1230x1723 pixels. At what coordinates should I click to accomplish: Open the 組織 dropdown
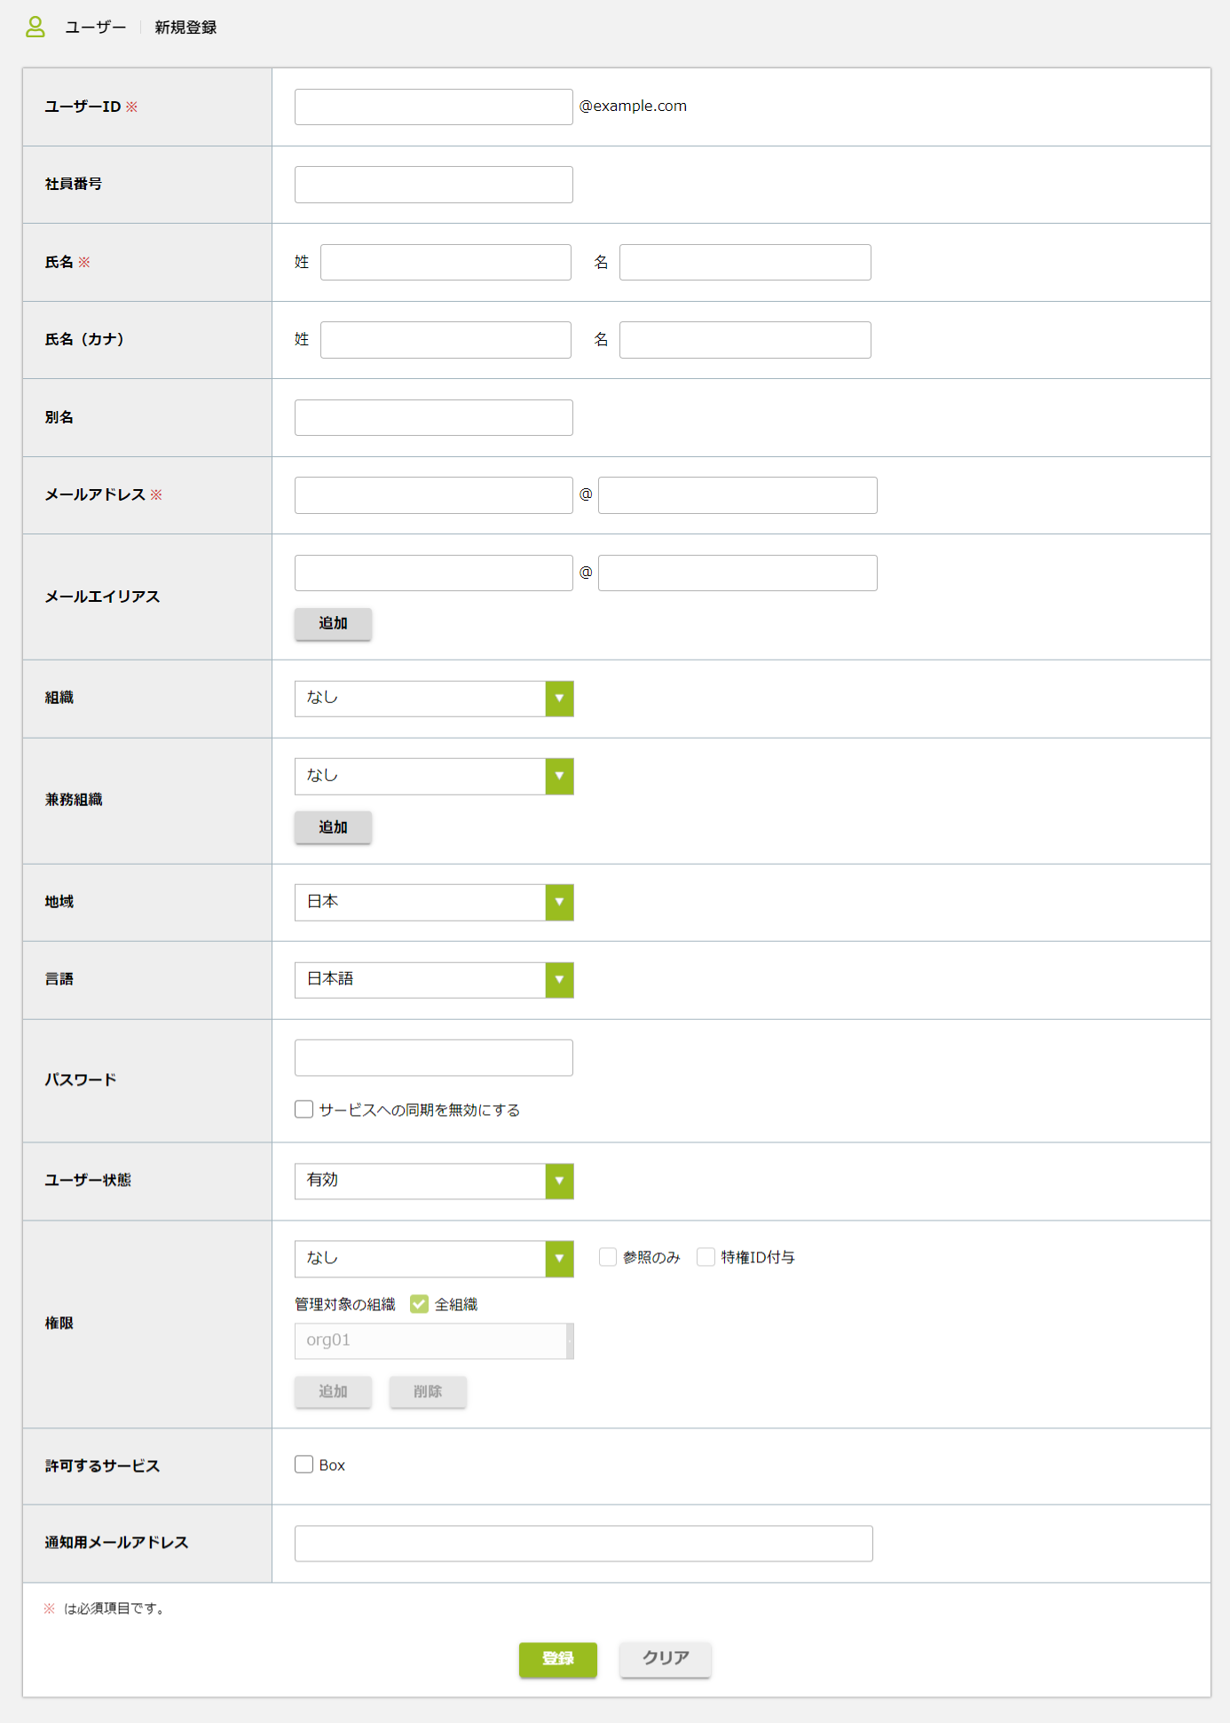[x=434, y=699]
